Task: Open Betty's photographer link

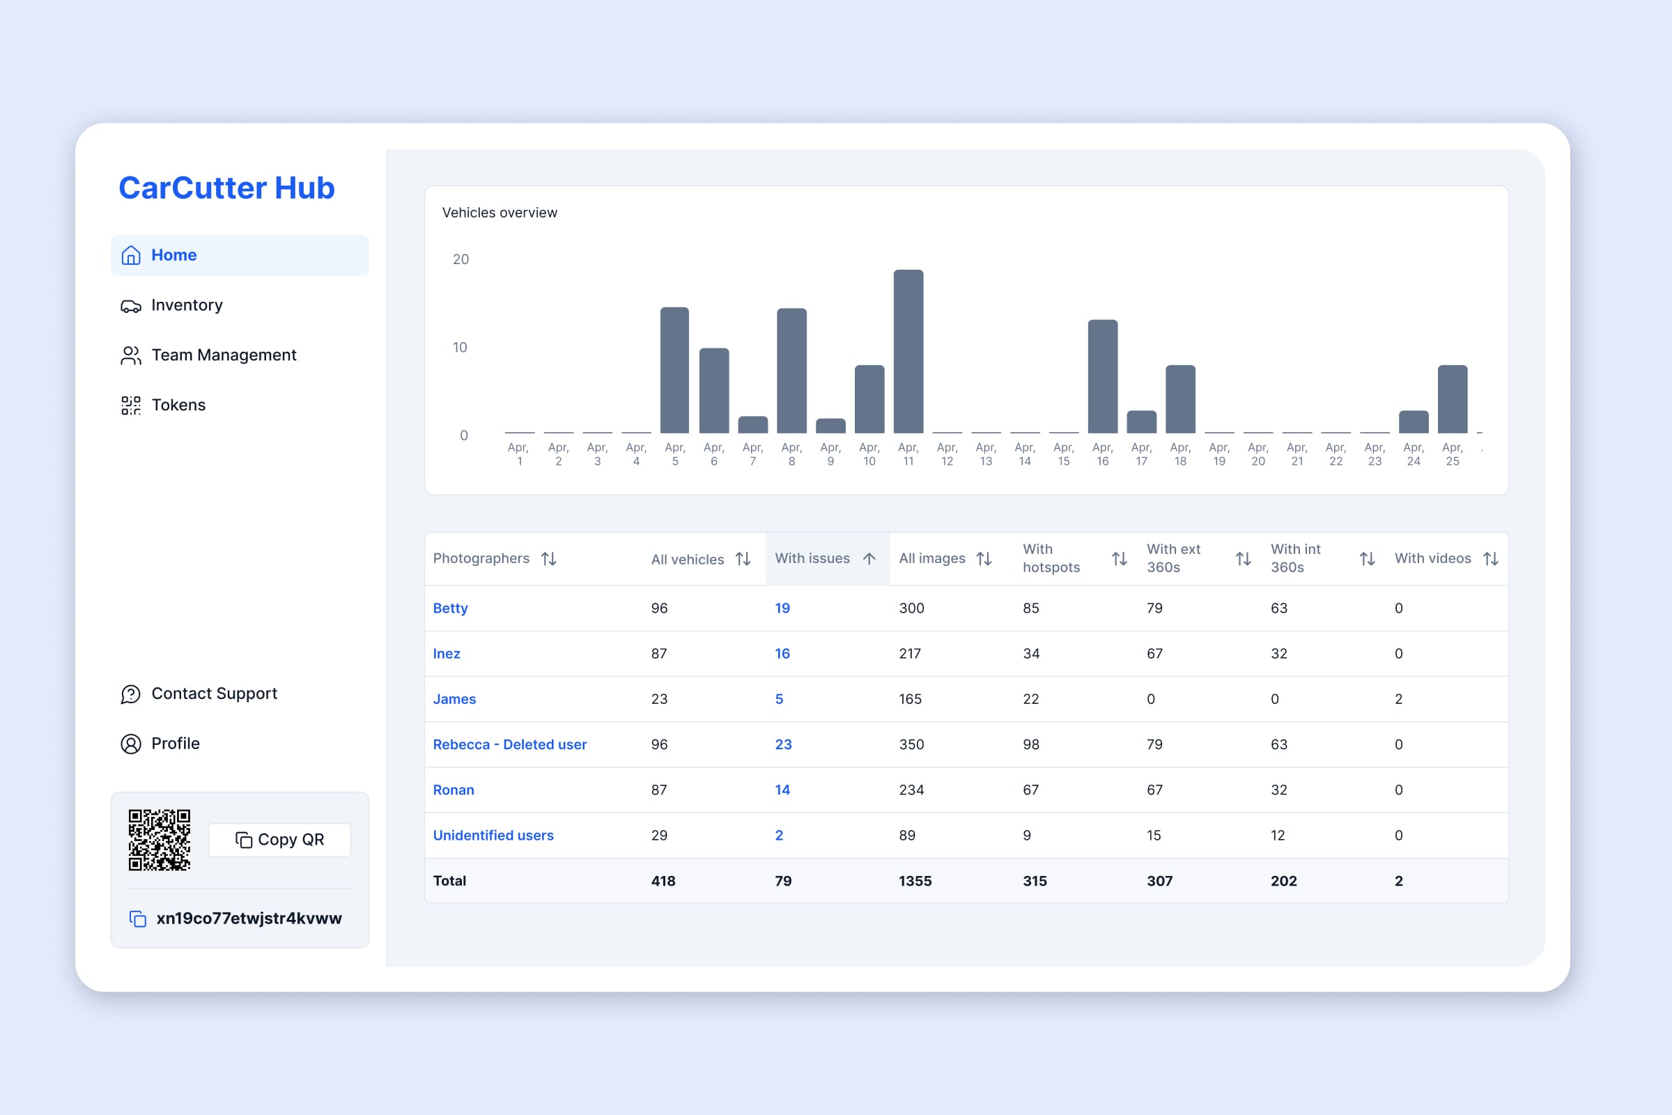Action: click(x=450, y=608)
